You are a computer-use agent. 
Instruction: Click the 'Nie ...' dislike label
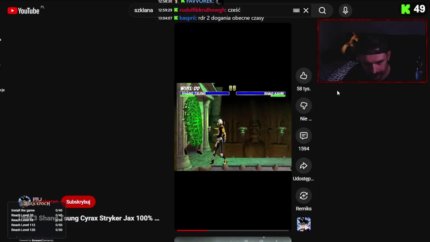(x=306, y=119)
